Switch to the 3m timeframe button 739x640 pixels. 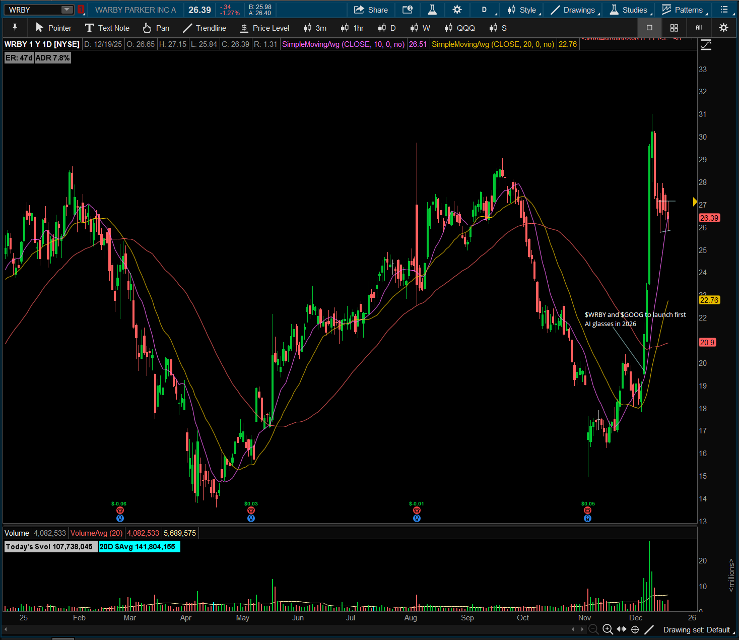(315, 28)
